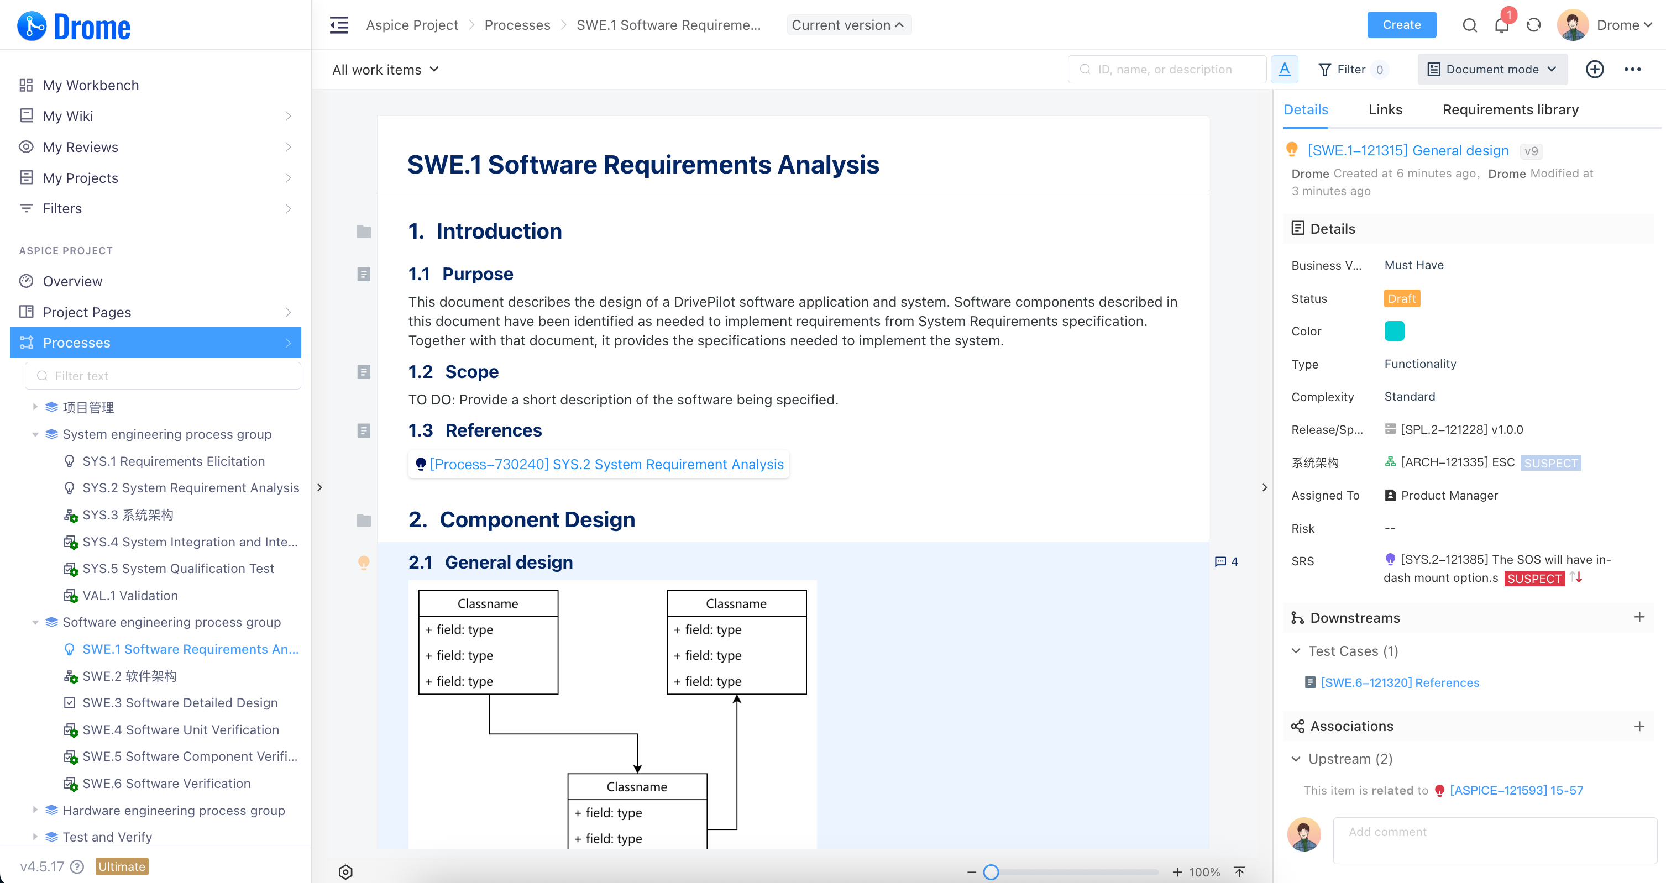Toggle the underlined A text highlight button
Screen dimensions: 1666x883
[x=1285, y=69]
